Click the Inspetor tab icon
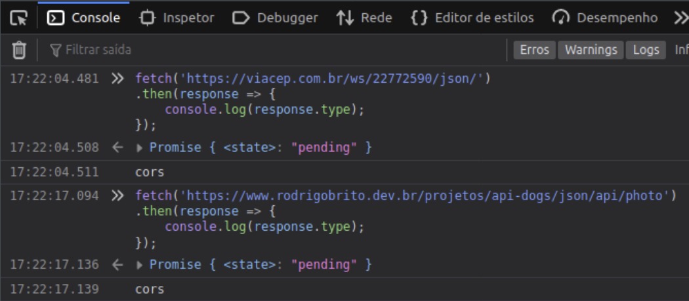This screenshot has height=301, width=689. pos(148,18)
